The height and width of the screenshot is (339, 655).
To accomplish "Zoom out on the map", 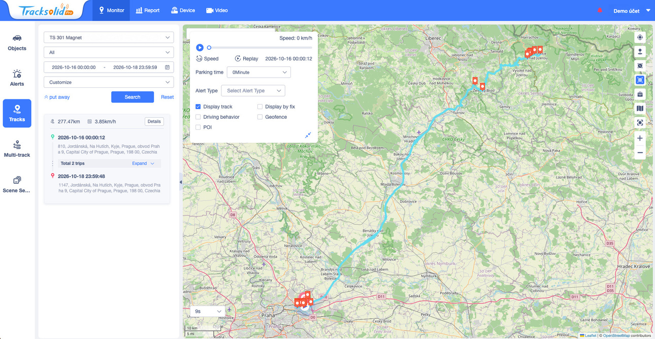I will 640,152.
